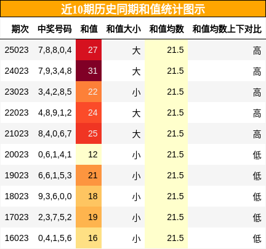Select '高' in the 22023 row
This screenshot has width=266, height=249.
click(x=257, y=113)
